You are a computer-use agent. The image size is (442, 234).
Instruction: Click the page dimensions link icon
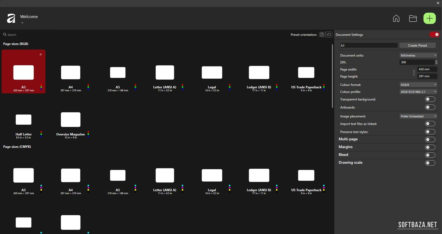point(414,73)
